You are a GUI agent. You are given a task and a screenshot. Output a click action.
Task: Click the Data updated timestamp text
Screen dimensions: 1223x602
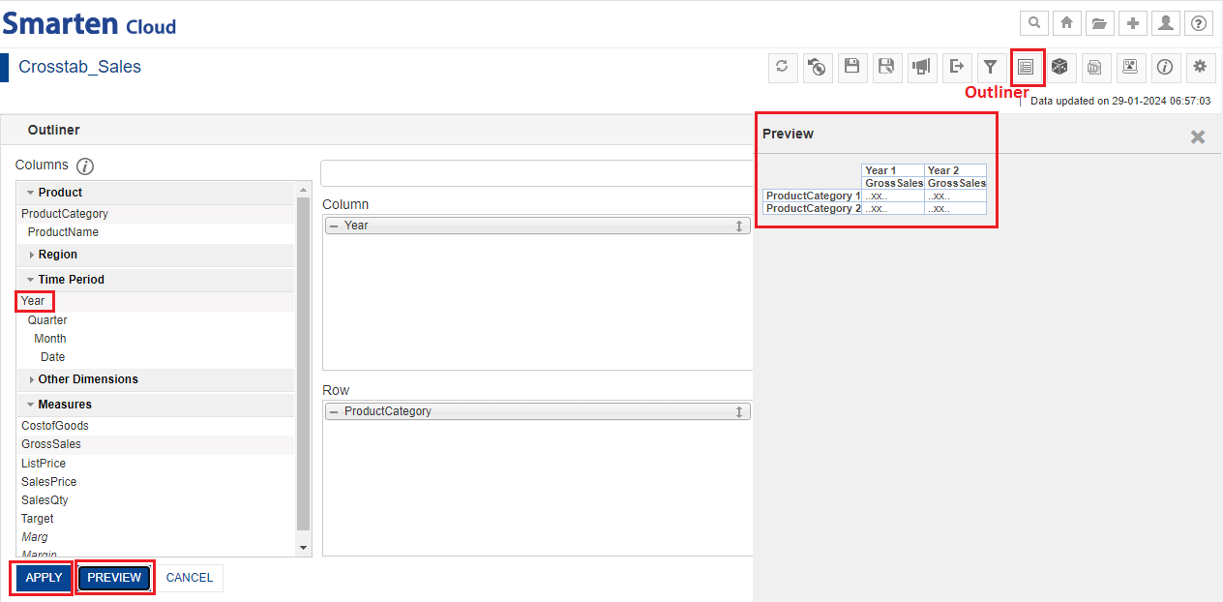point(1120,101)
